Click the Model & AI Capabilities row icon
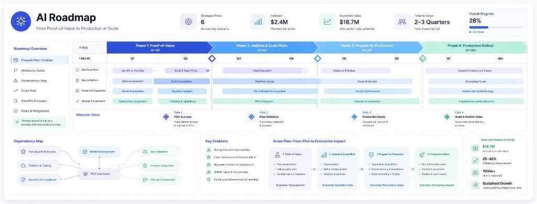The image size is (537, 204). [x=78, y=91]
